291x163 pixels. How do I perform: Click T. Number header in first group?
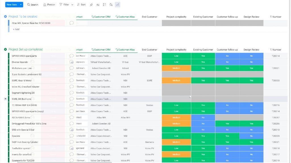click(x=276, y=17)
